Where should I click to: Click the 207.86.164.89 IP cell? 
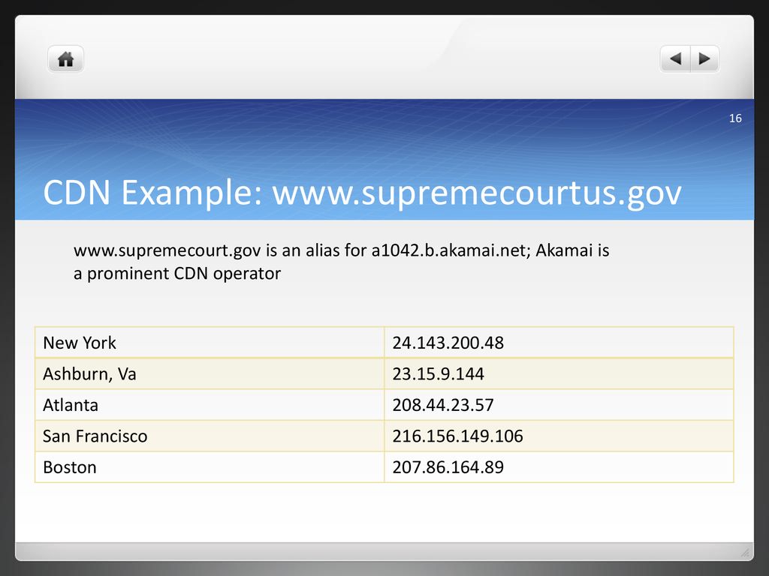(559, 466)
